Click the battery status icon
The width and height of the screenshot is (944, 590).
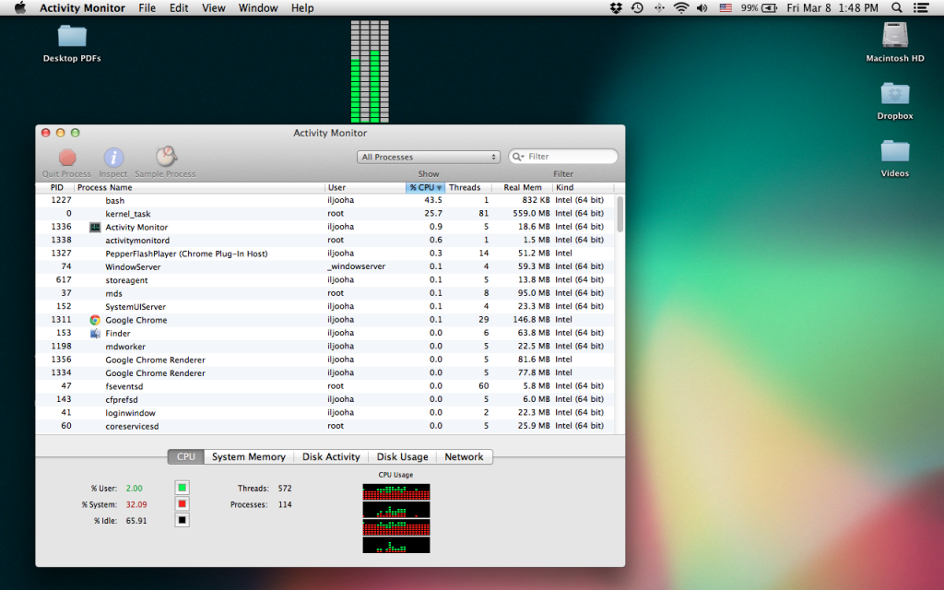(x=769, y=7)
